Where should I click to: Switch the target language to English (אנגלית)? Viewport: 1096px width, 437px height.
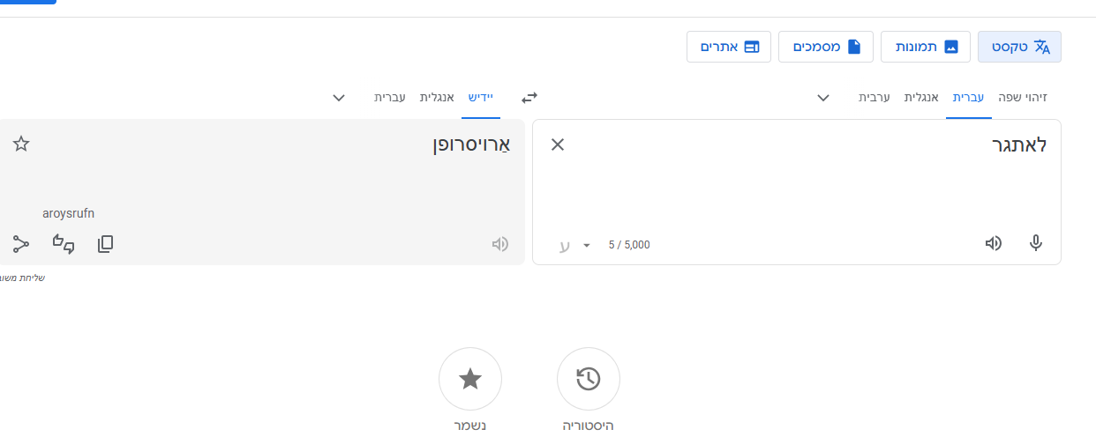pyautogui.click(x=437, y=97)
